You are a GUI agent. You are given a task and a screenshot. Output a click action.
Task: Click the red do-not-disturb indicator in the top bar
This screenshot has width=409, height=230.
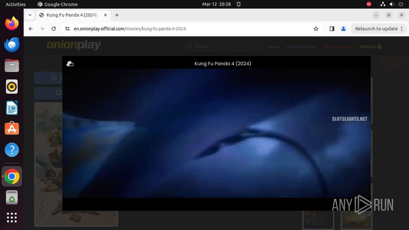(x=369, y=4)
